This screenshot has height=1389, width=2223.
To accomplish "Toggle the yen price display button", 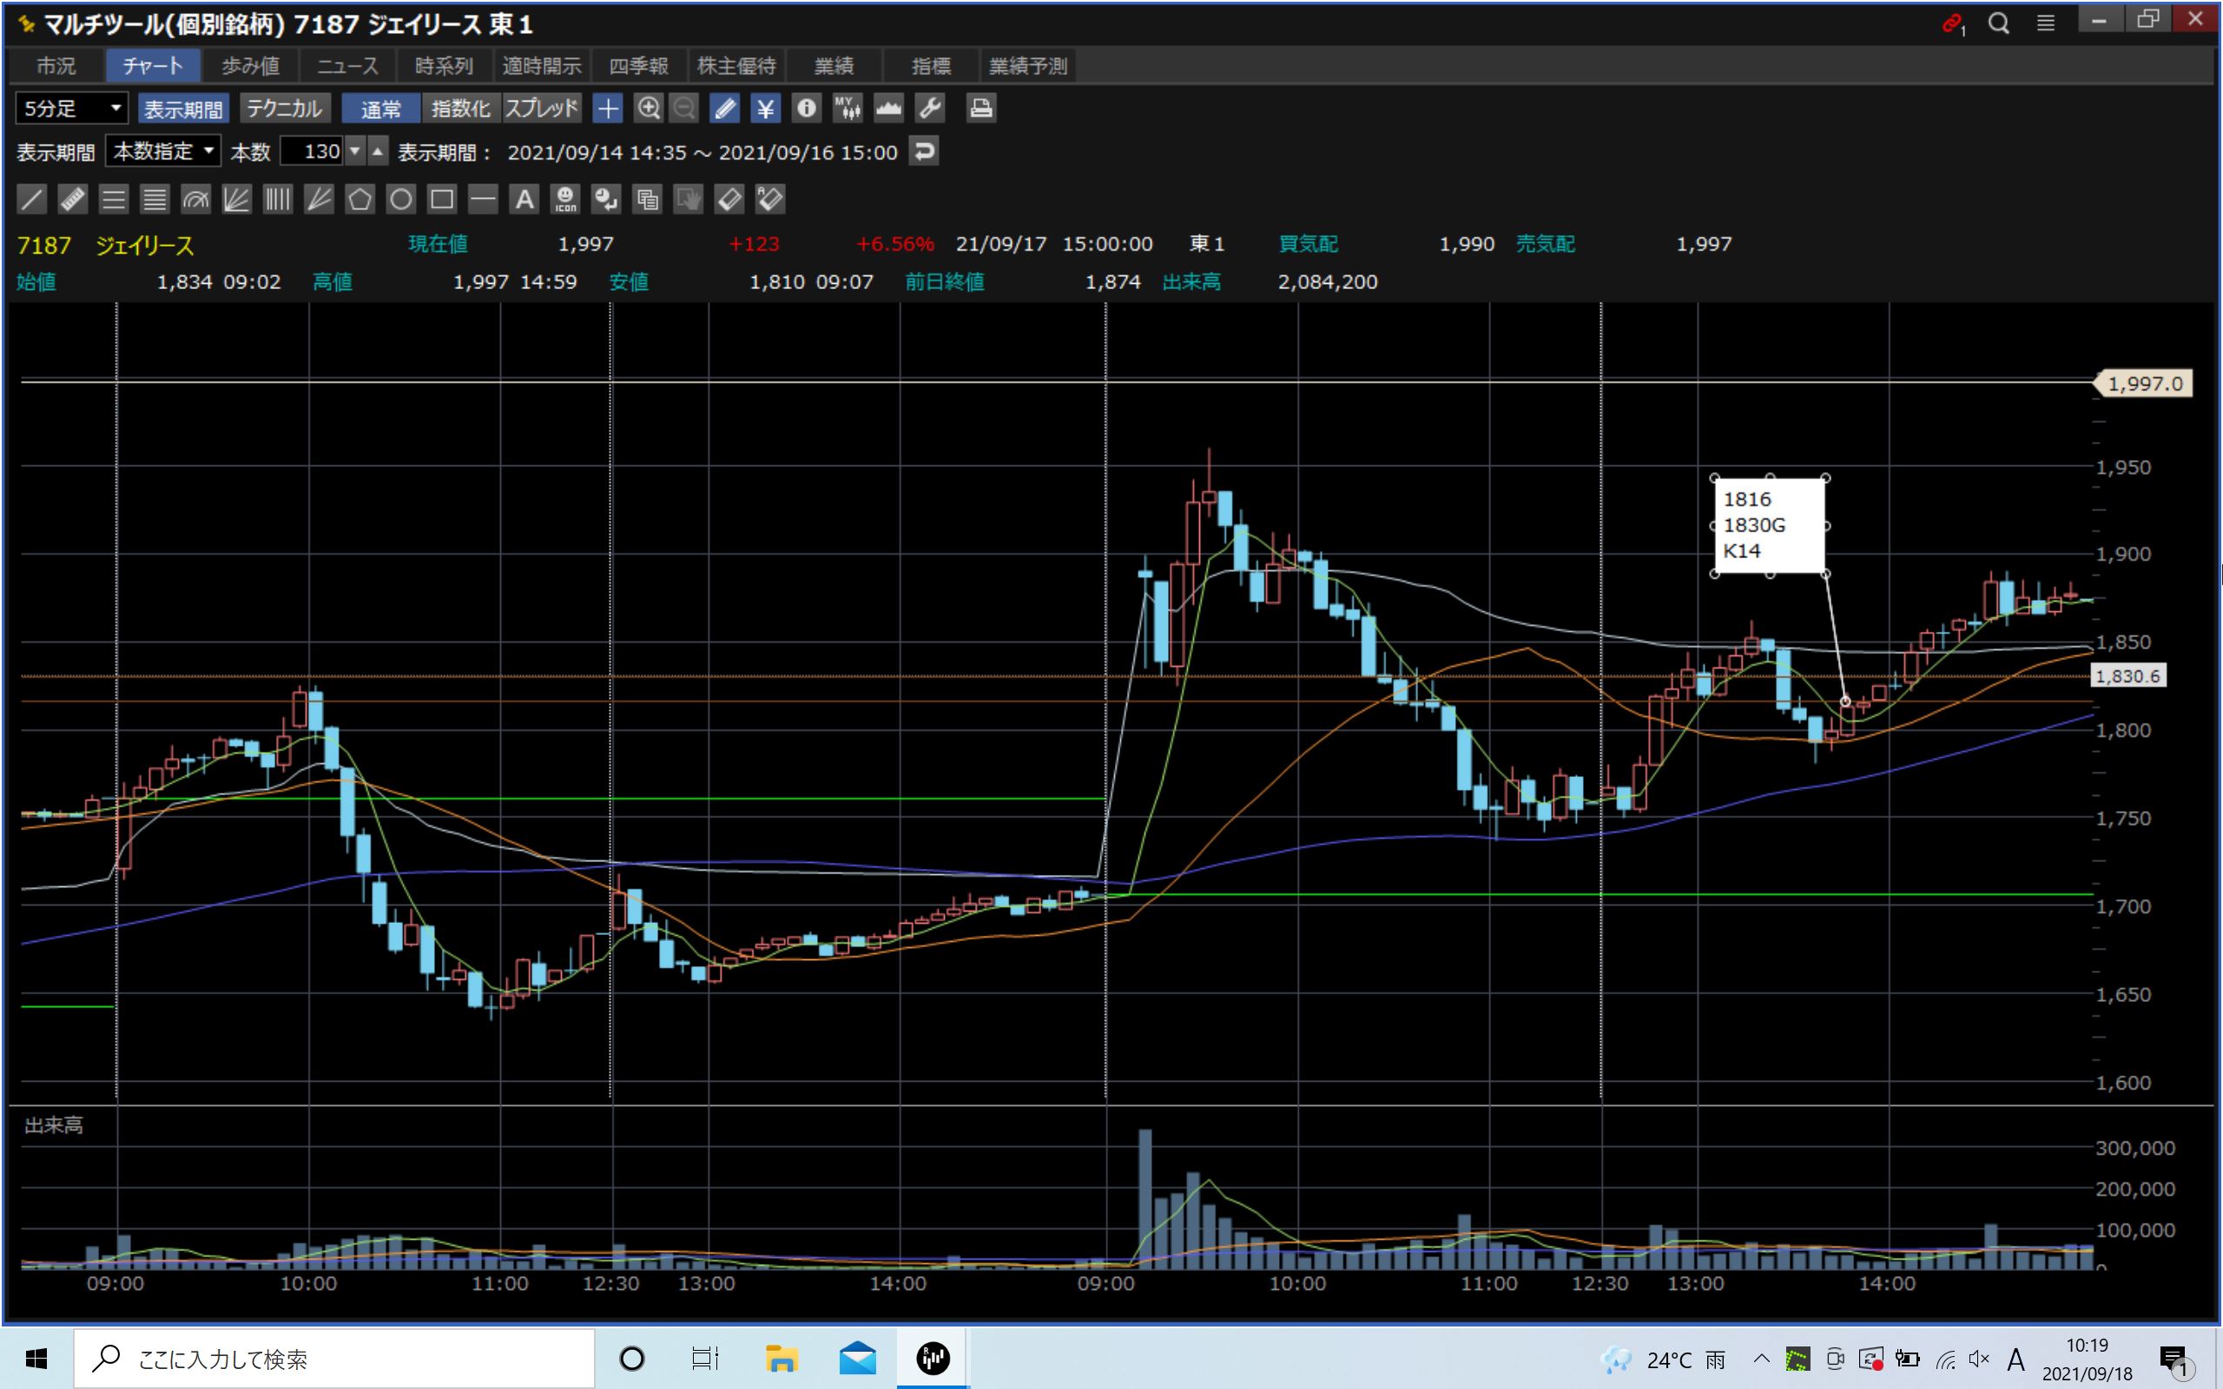I will pyautogui.click(x=764, y=109).
